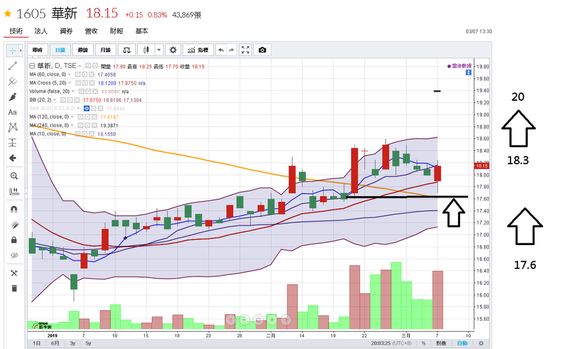Open Volume (false, 20) dropdown arrow

coord(73,91)
